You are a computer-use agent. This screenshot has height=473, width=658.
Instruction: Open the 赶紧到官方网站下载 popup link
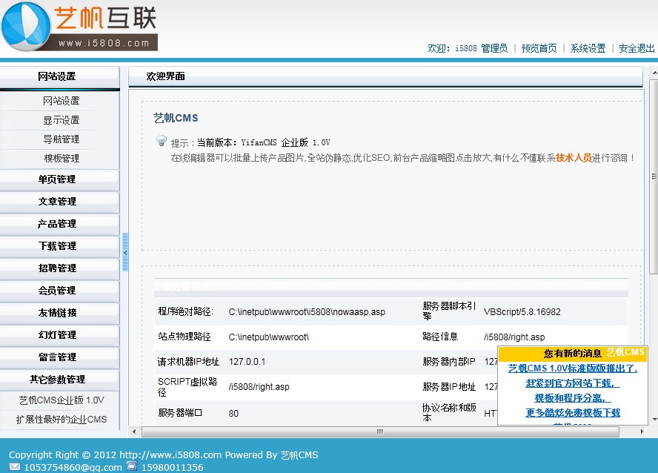572,383
